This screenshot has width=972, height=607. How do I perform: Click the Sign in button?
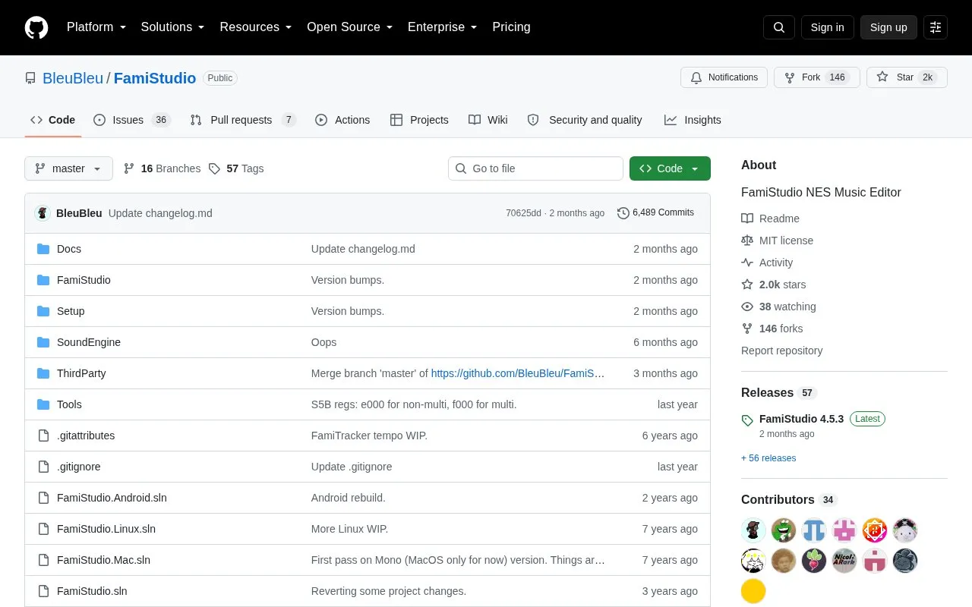(827, 27)
